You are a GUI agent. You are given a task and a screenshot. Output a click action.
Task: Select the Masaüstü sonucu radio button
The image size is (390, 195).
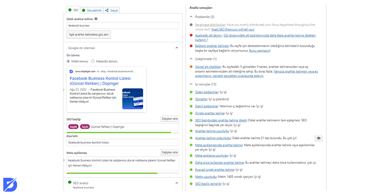coord(93,61)
